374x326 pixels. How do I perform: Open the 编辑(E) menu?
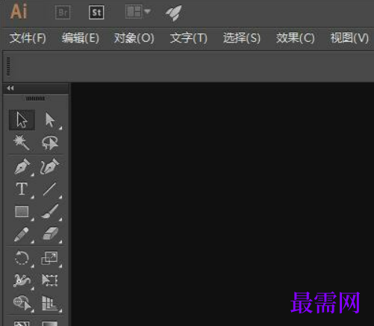81,38
